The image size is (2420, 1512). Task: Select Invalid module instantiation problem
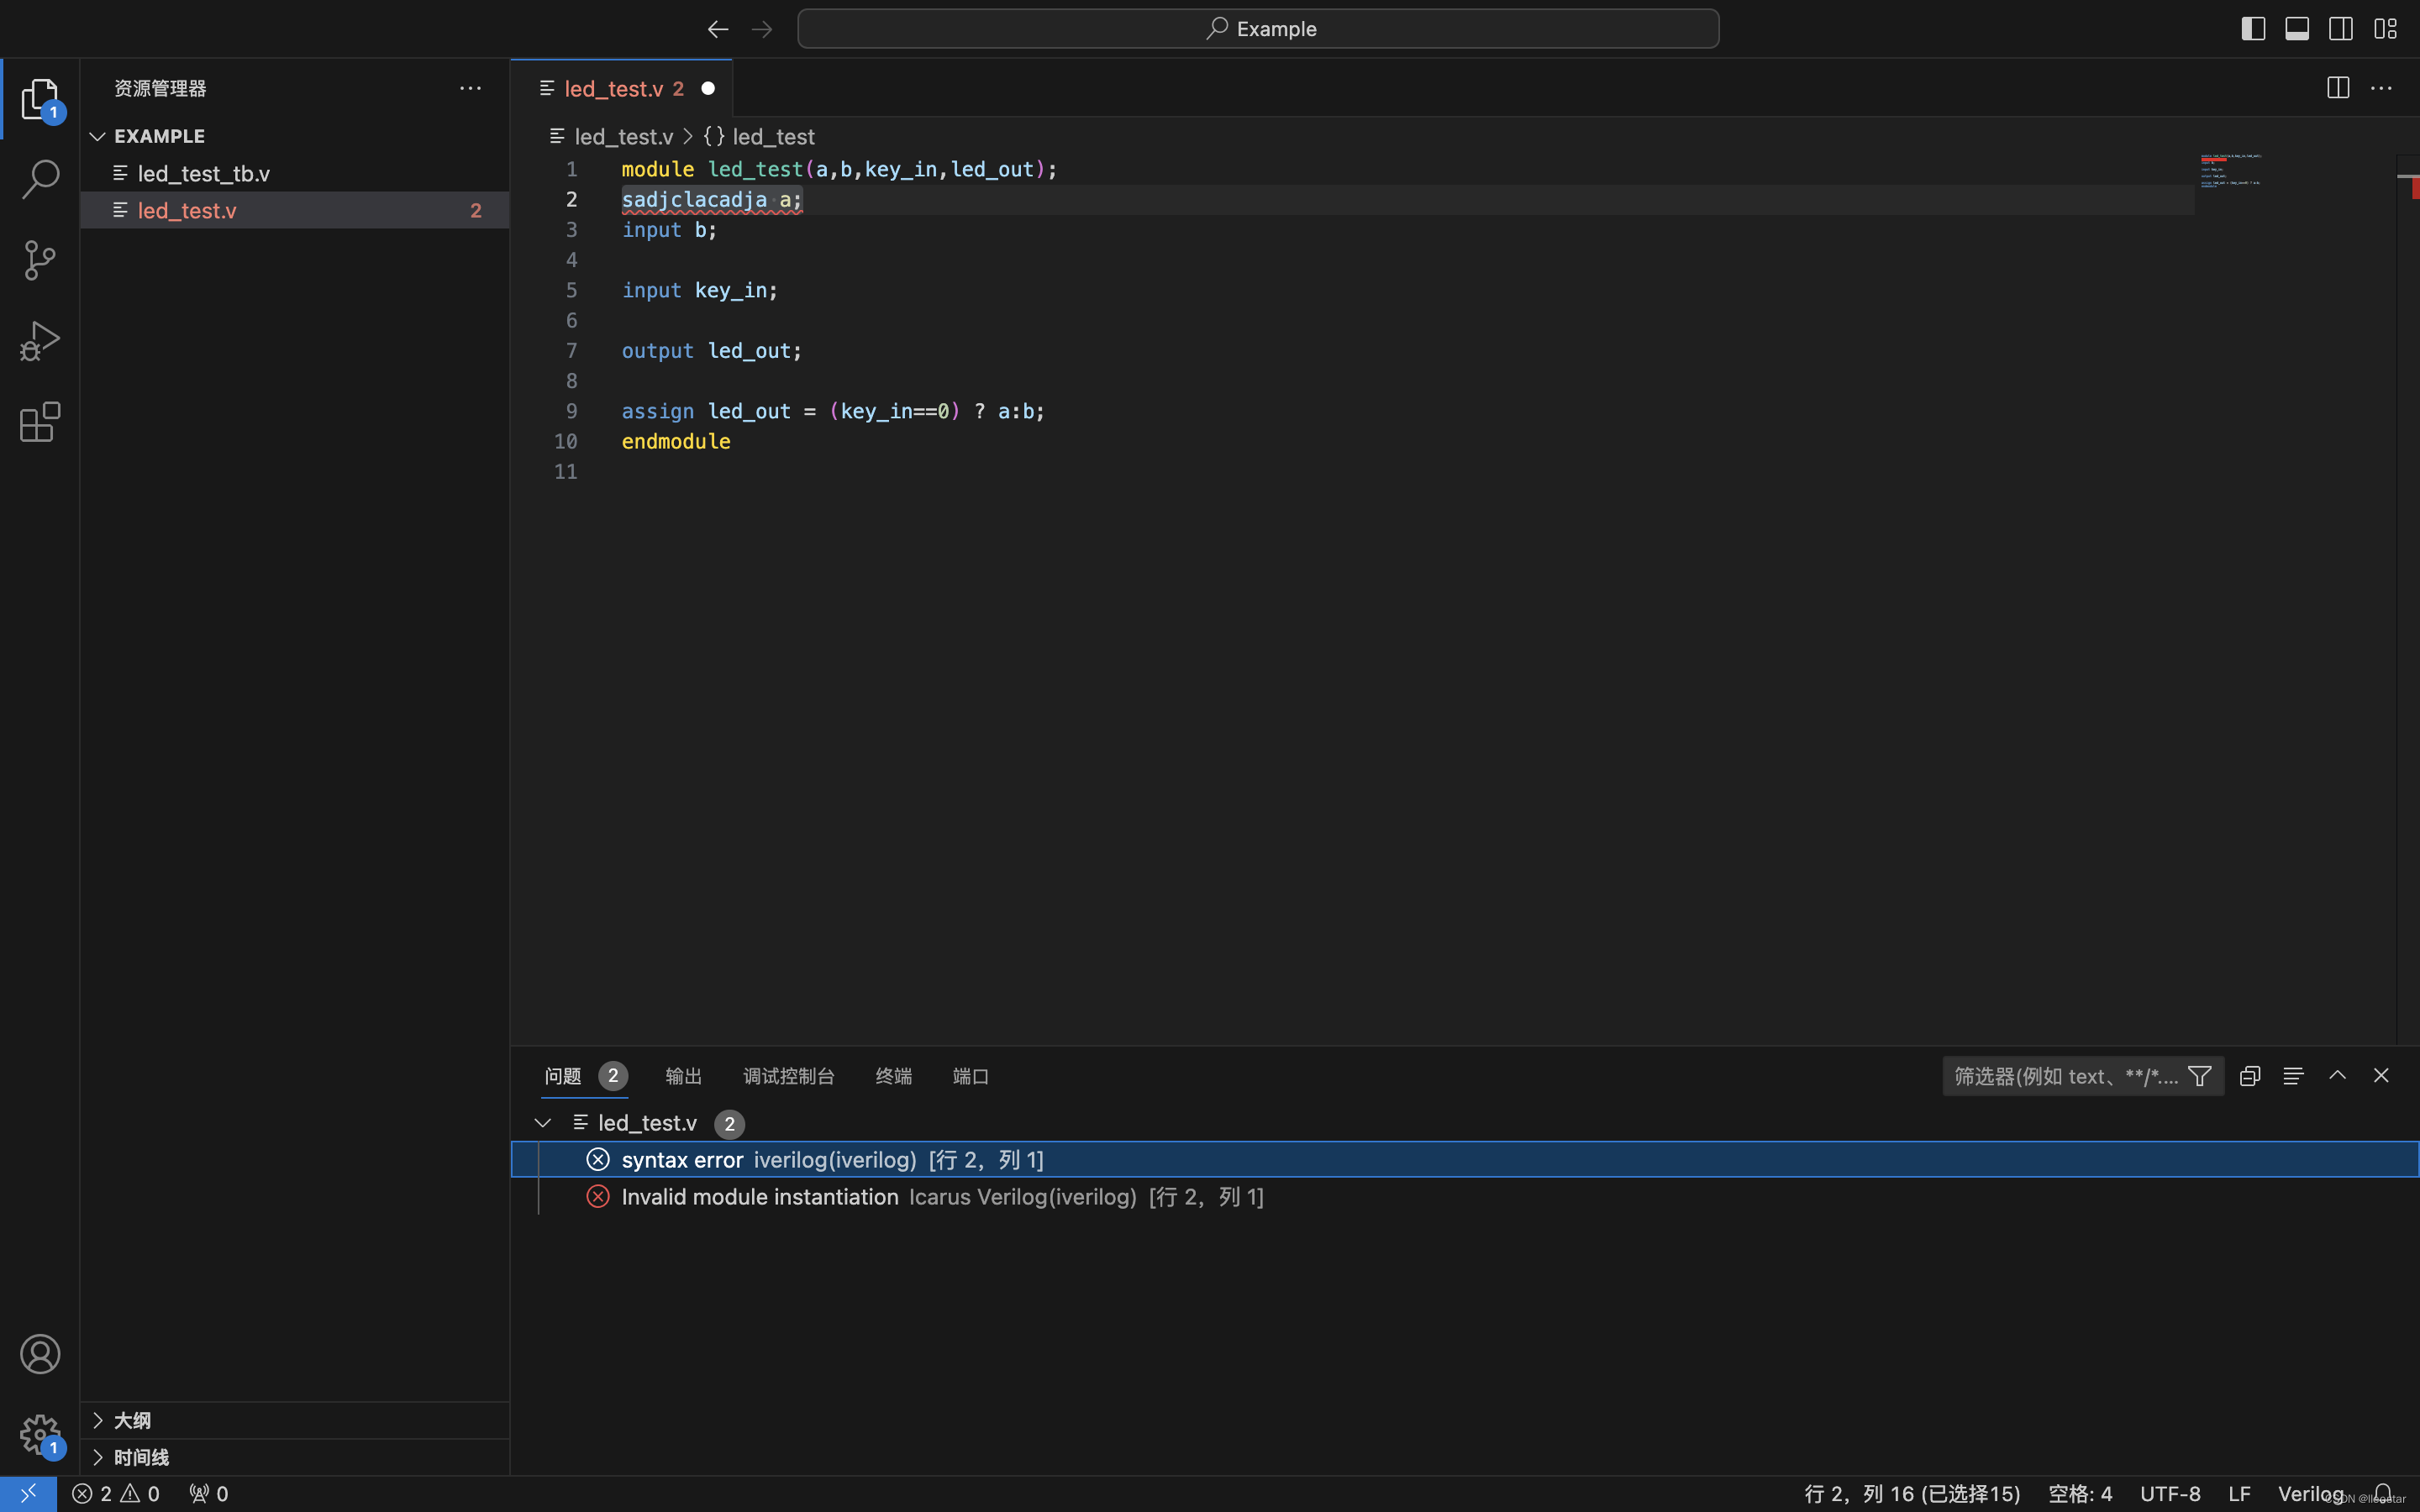click(1464, 1197)
